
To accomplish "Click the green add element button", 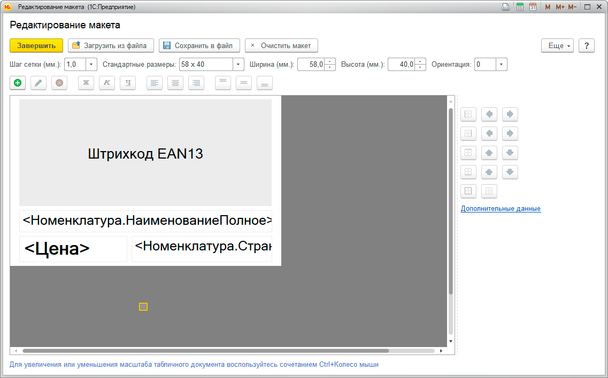I will coord(18,83).
